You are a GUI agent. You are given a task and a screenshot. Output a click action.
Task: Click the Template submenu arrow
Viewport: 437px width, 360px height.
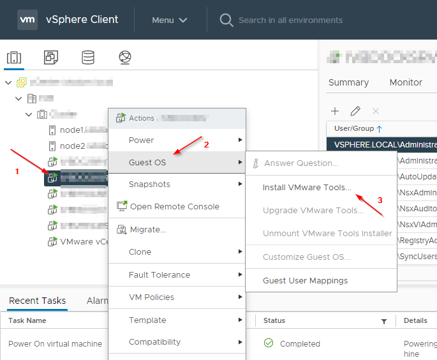(x=241, y=320)
